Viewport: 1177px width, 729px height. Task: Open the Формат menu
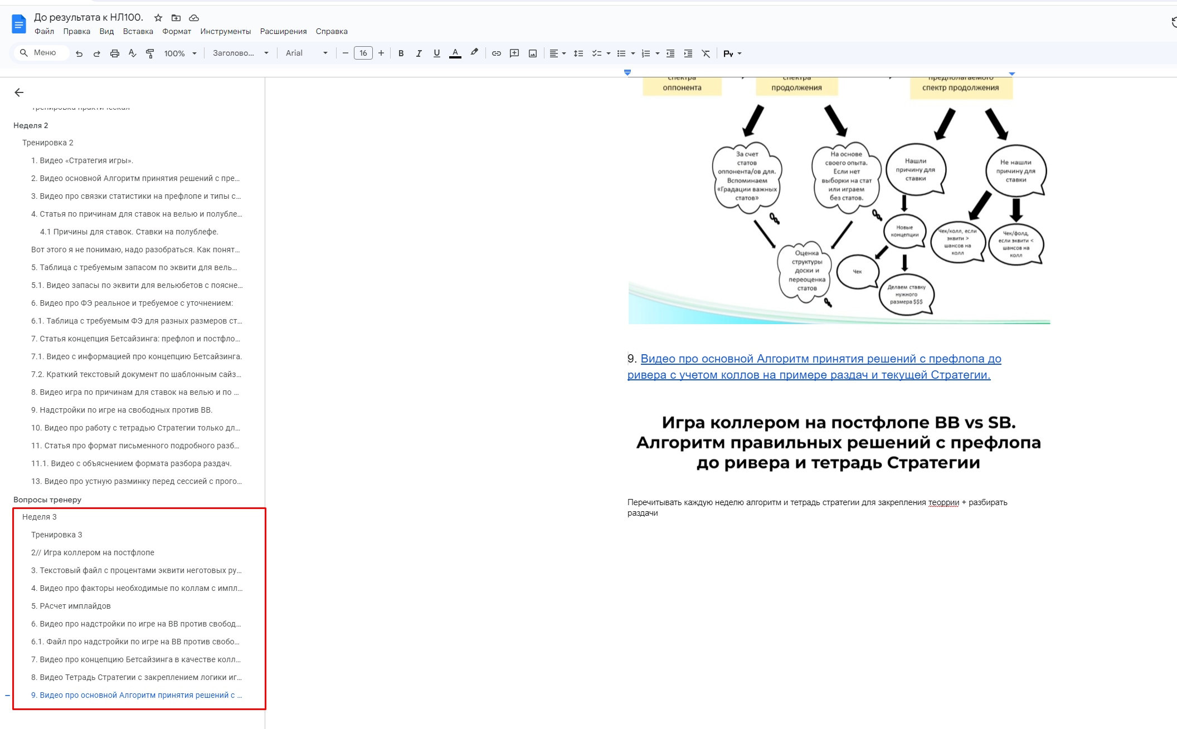[177, 31]
